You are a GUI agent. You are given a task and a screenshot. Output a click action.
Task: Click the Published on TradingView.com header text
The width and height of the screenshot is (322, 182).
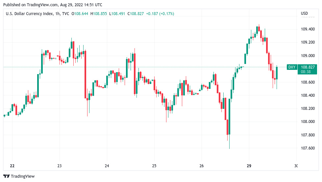[x=53, y=5]
